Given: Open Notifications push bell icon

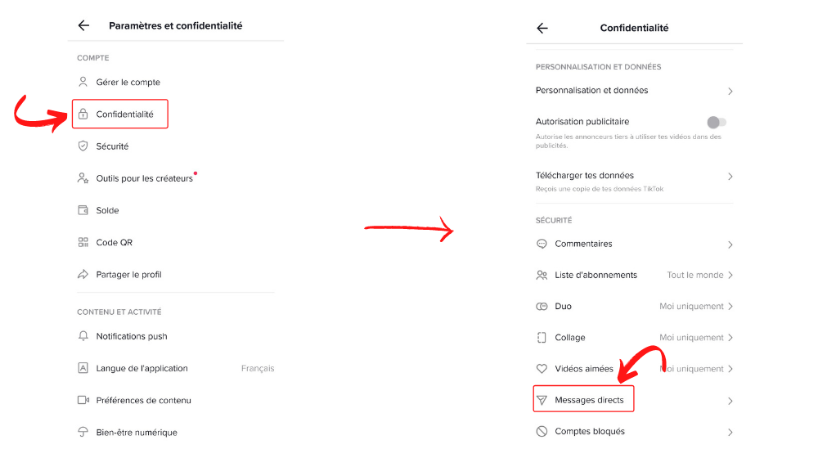Looking at the screenshot, I should point(83,336).
